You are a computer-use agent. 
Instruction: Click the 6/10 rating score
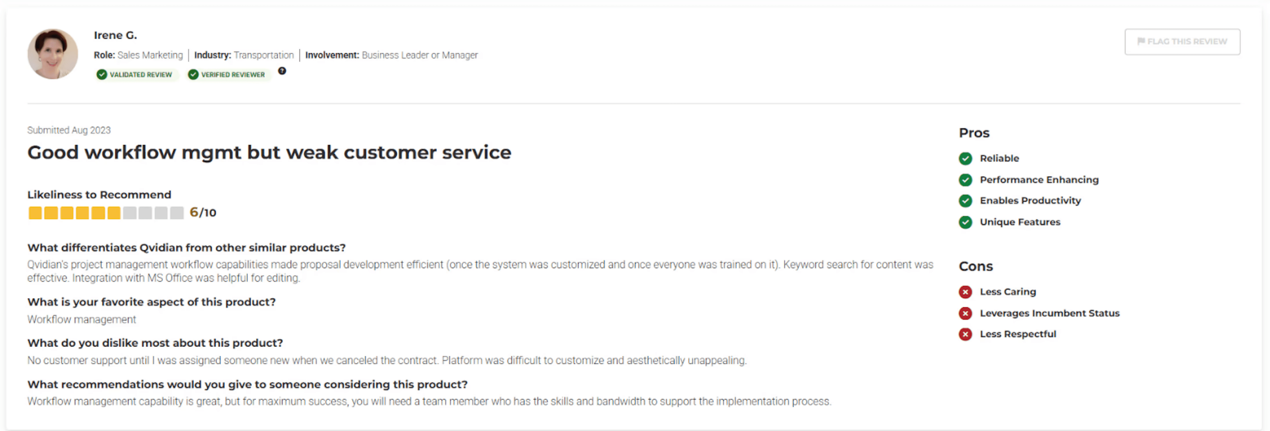[203, 213]
